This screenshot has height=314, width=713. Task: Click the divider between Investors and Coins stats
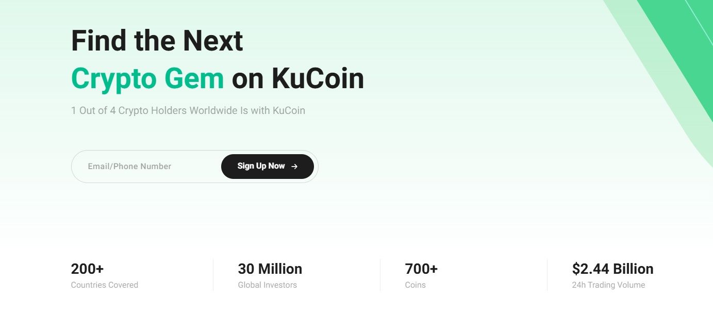pos(380,275)
